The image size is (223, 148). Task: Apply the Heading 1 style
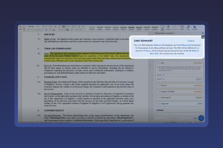click(100, 28)
